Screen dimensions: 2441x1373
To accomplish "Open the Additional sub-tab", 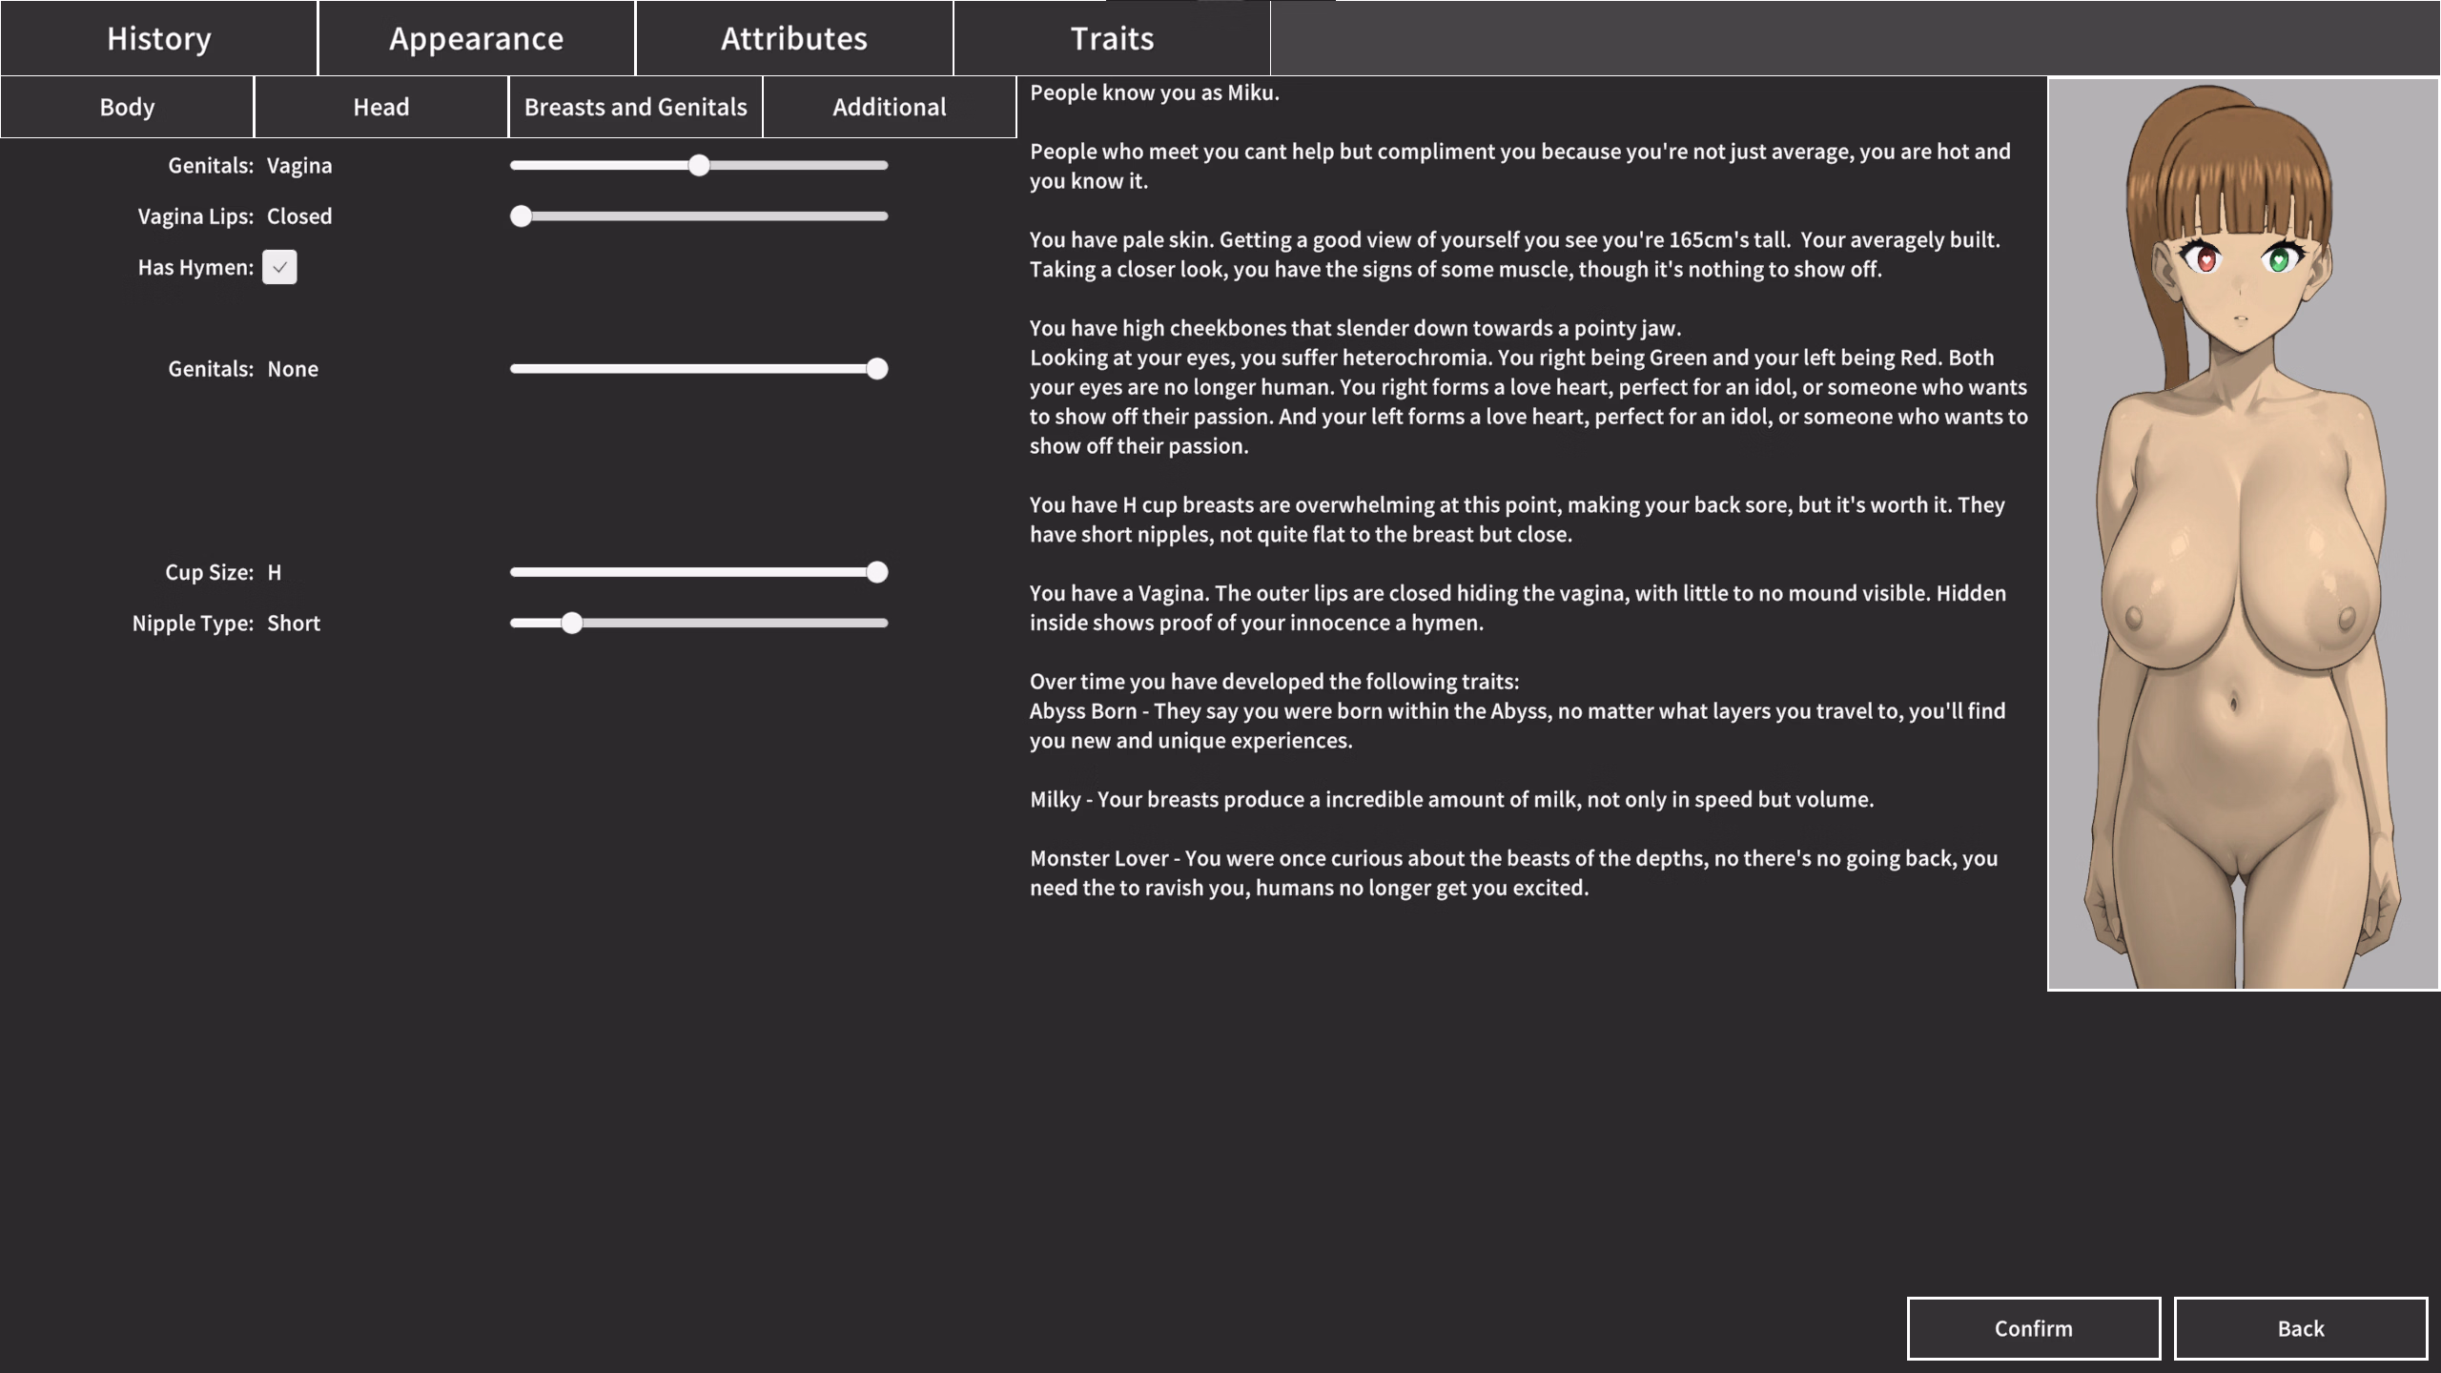I will (x=890, y=107).
